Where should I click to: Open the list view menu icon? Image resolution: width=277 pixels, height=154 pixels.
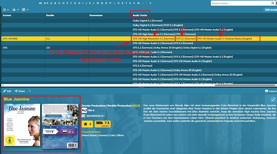pyautogui.click(x=6, y=10)
